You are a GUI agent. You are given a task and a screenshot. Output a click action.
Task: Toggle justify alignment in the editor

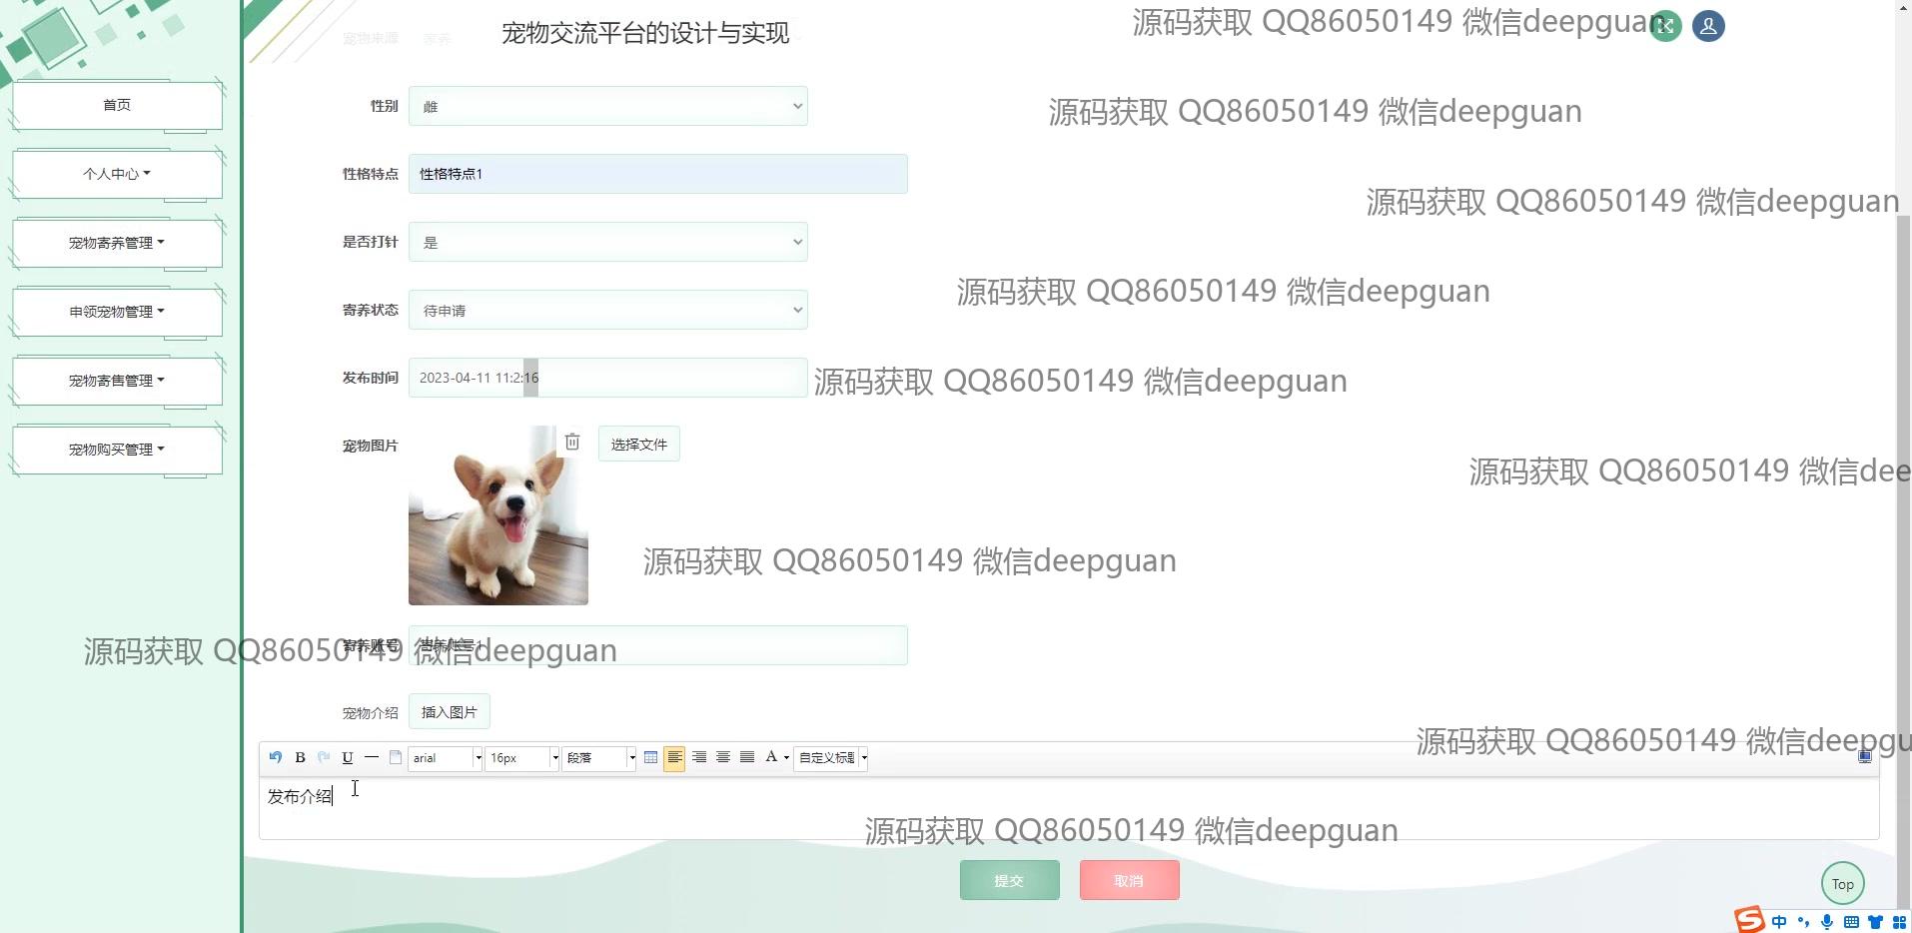click(x=747, y=758)
